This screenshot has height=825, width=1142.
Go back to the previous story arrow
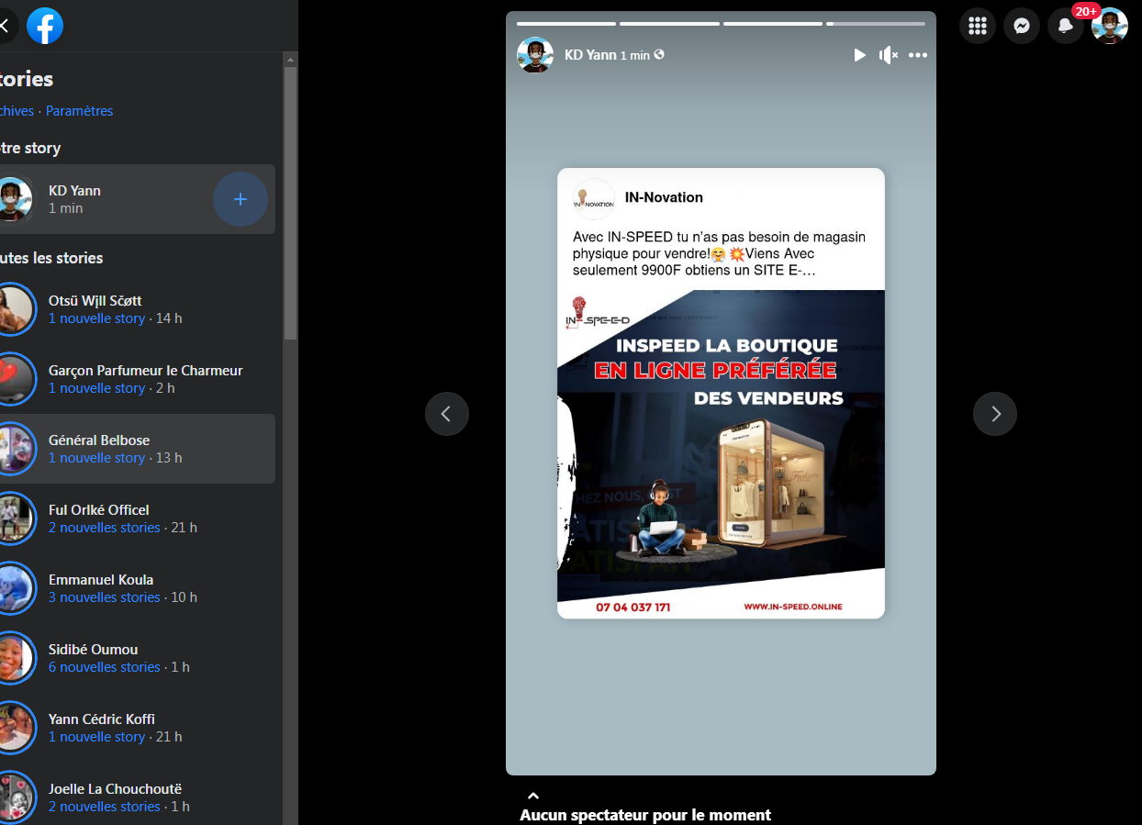tap(446, 414)
